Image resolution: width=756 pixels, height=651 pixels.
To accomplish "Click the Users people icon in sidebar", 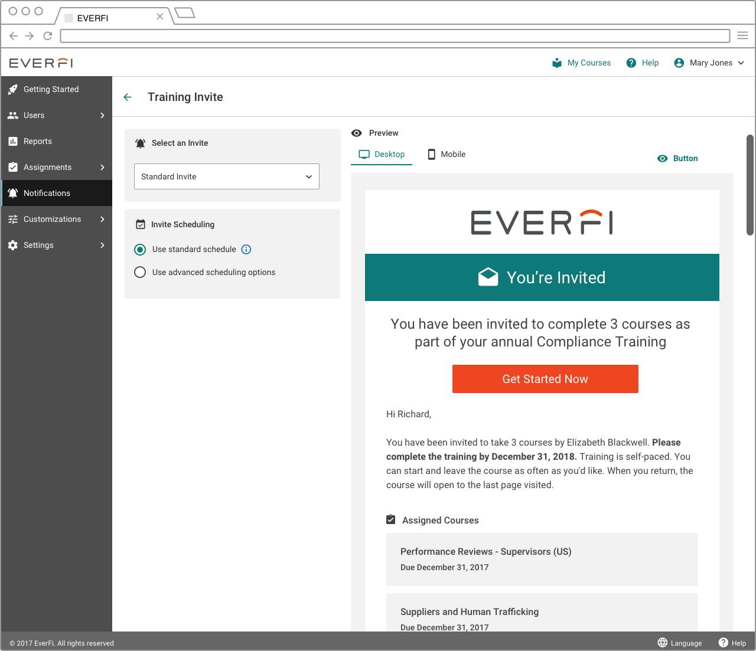I will coord(13,115).
